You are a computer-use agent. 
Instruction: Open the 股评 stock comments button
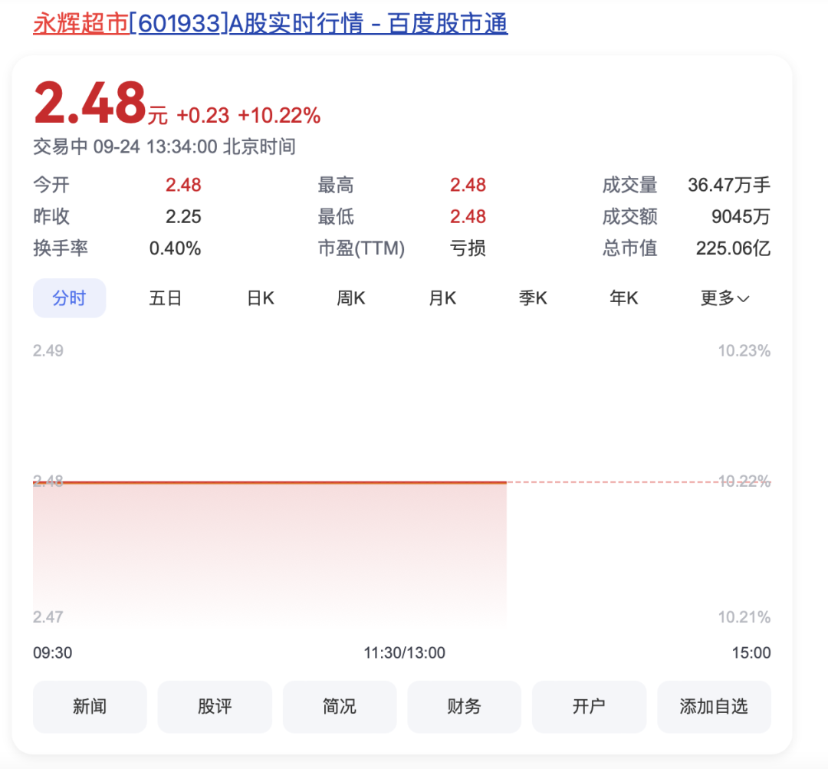(x=215, y=706)
